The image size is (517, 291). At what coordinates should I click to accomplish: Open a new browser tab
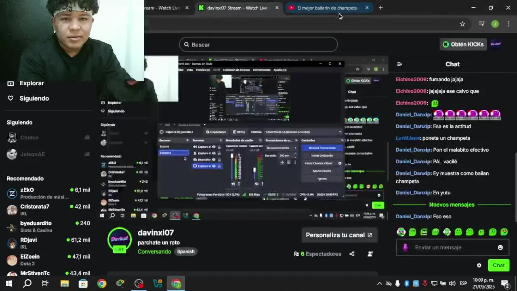click(380, 8)
